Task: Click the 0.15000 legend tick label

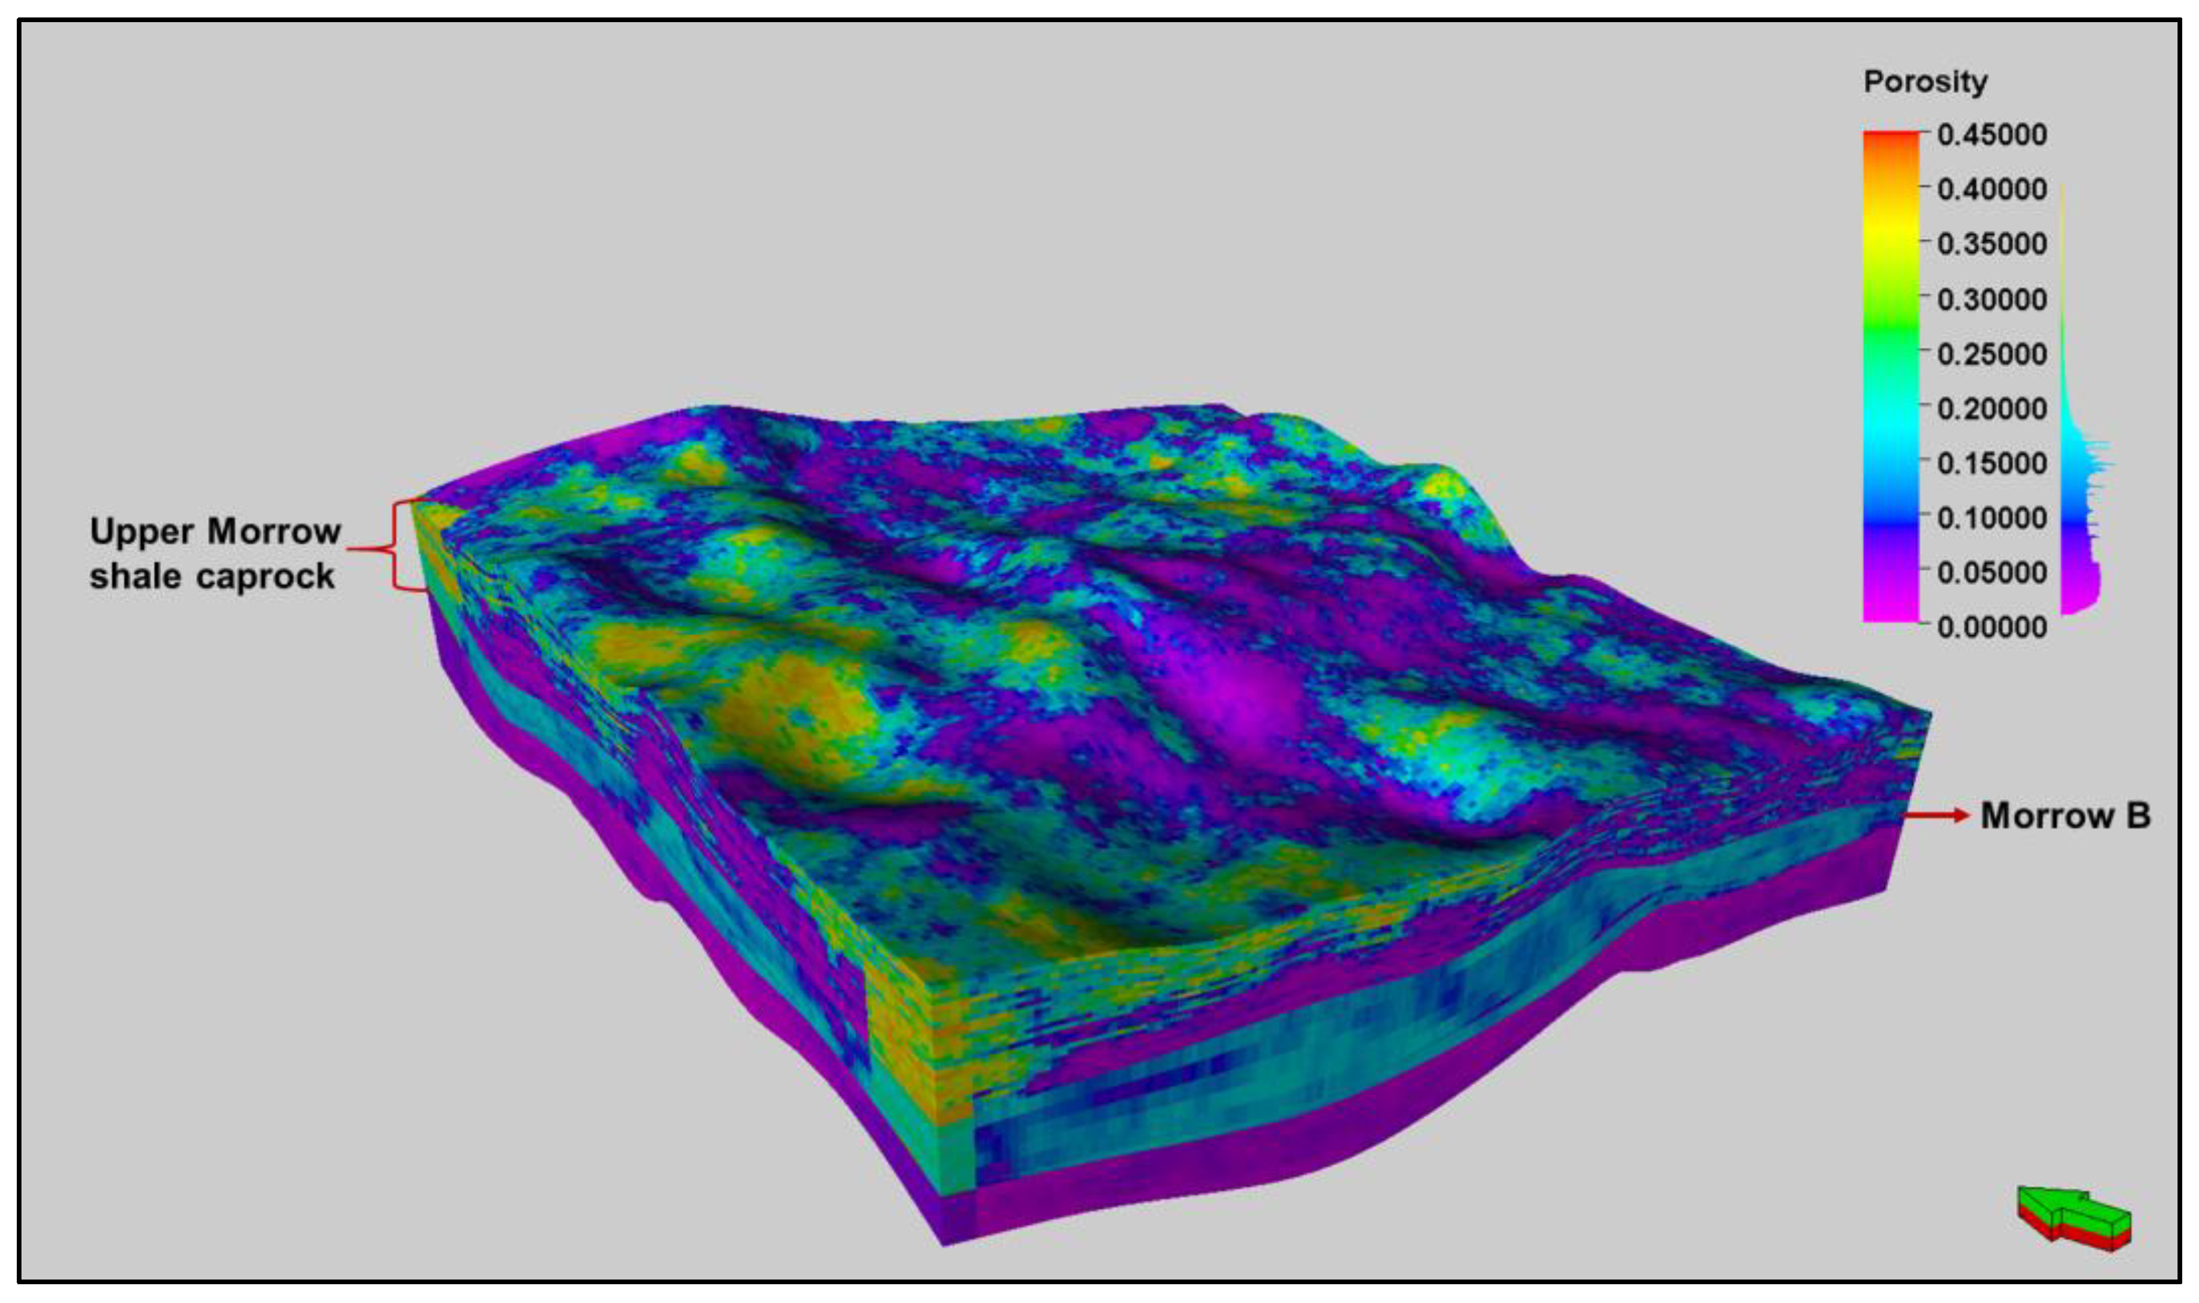Action: point(1992,463)
